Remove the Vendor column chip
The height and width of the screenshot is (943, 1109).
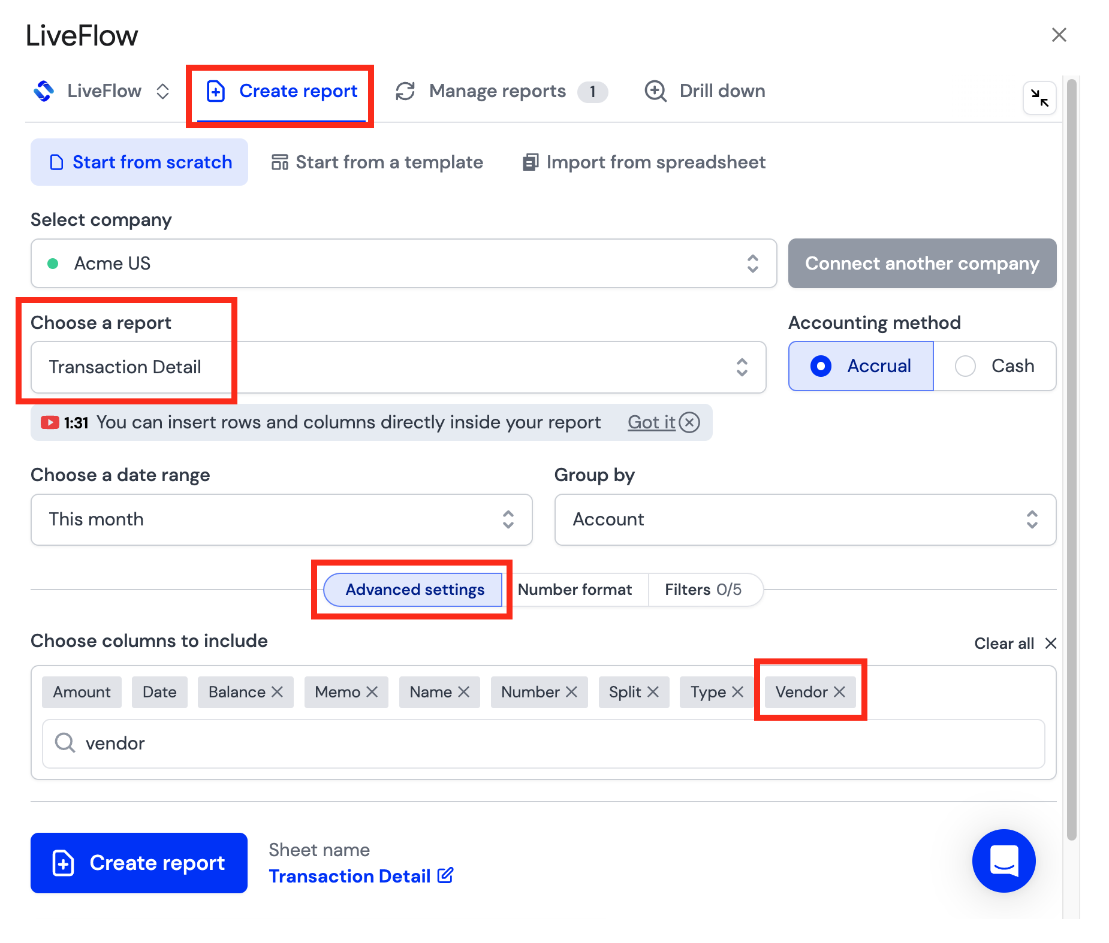839,692
